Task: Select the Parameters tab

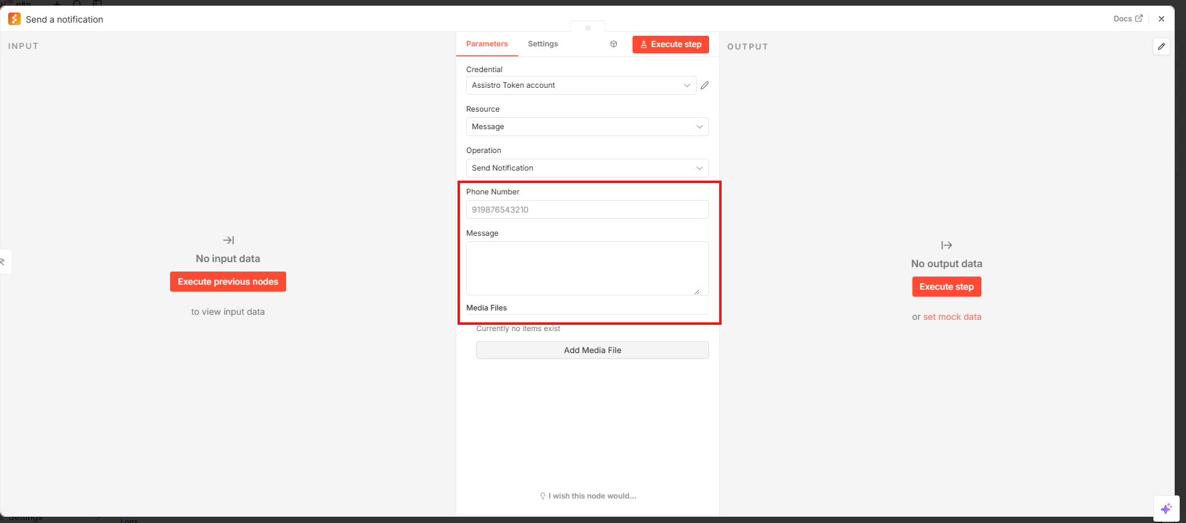Action: pyautogui.click(x=487, y=44)
